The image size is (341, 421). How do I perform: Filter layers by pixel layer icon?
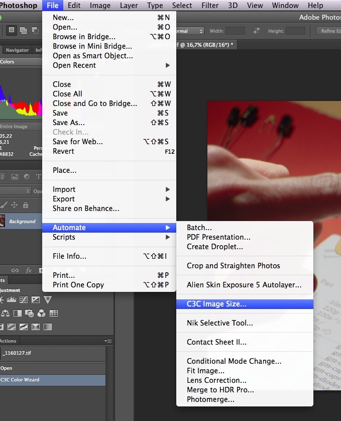click(15, 176)
